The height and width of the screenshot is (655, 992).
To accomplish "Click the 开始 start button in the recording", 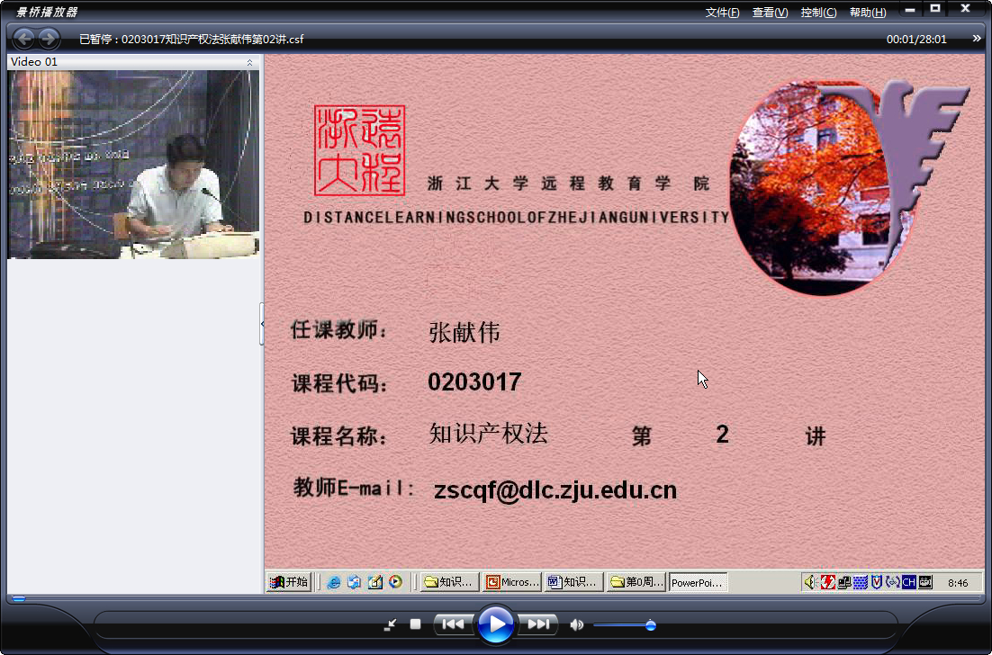I will coord(288,581).
